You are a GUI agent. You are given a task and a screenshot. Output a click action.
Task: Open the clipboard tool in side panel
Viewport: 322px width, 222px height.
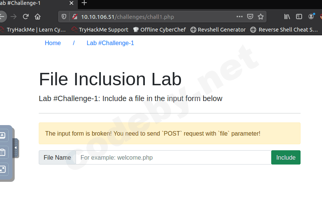(3, 152)
